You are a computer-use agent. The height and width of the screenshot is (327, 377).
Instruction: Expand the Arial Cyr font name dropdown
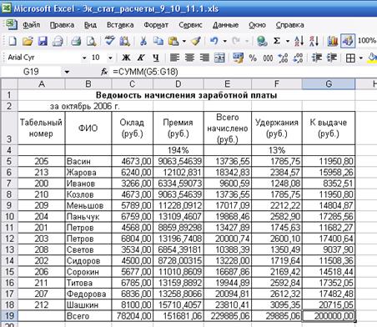(84, 58)
